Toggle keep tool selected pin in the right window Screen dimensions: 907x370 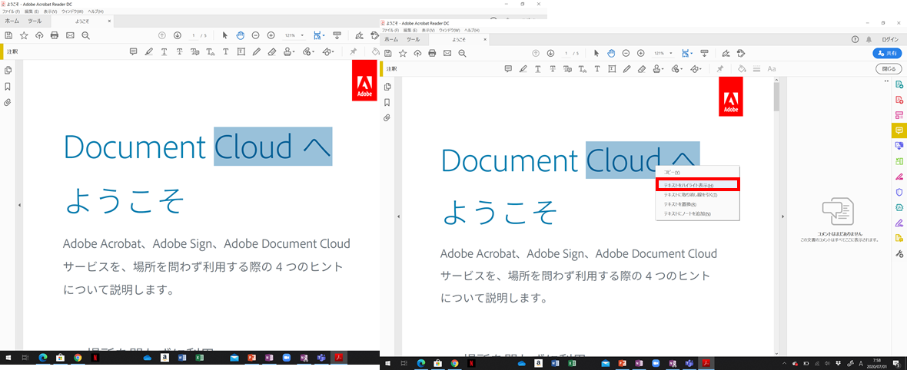coord(720,69)
